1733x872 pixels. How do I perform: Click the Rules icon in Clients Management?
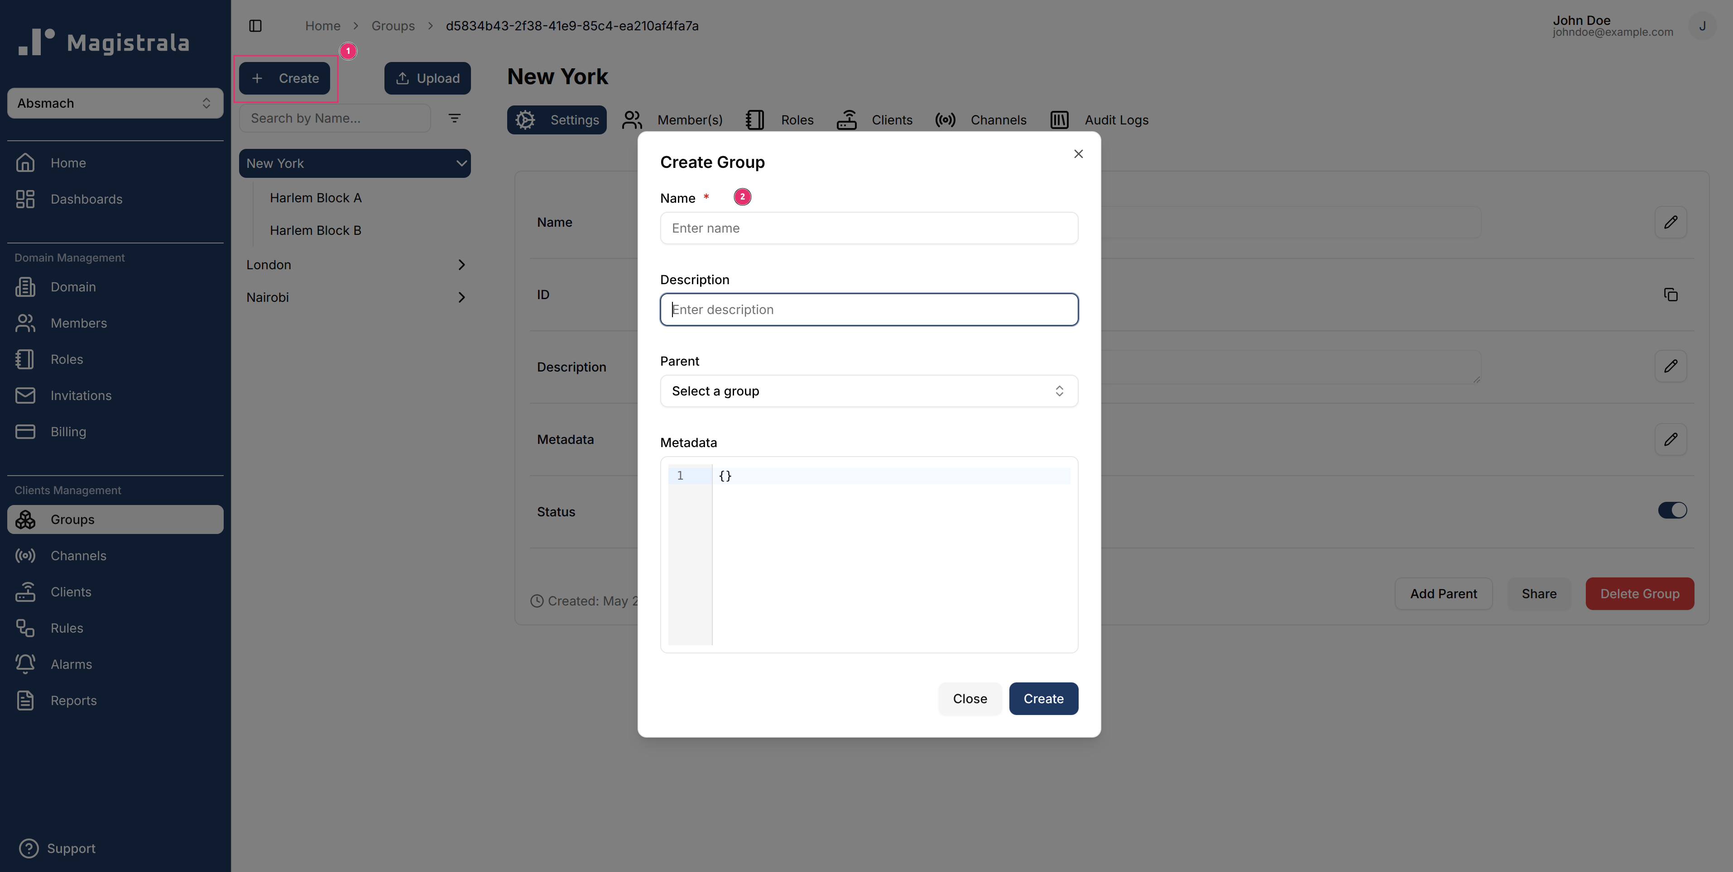[25, 627]
